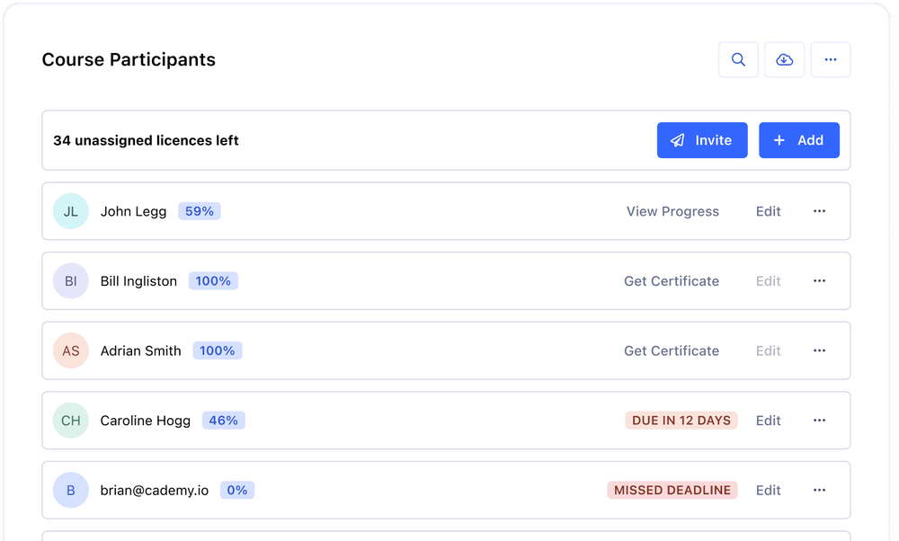Click John Legg's 59% progress badge

click(x=200, y=210)
